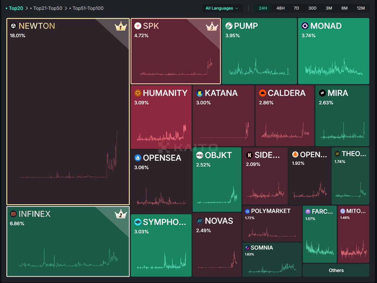Click the HUMANITY logo icon
Screen dimensions: 377x283
click(138, 93)
